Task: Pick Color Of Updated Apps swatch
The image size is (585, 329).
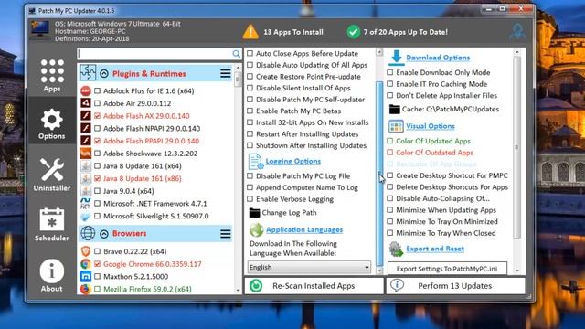Action: click(x=390, y=141)
